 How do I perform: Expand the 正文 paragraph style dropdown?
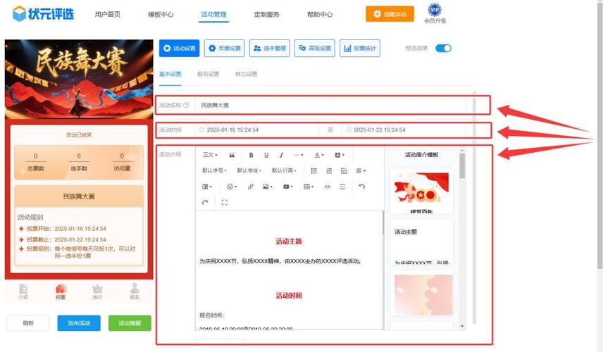coord(210,155)
